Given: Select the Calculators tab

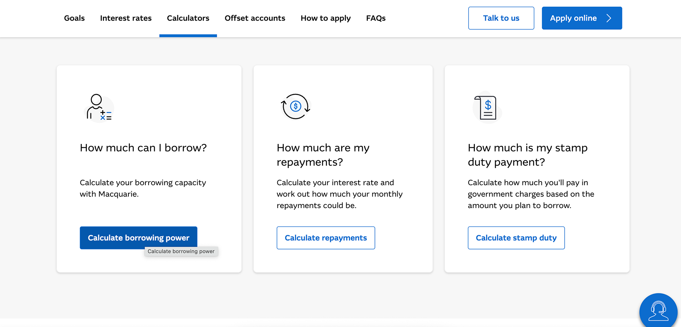Looking at the screenshot, I should pyautogui.click(x=188, y=18).
